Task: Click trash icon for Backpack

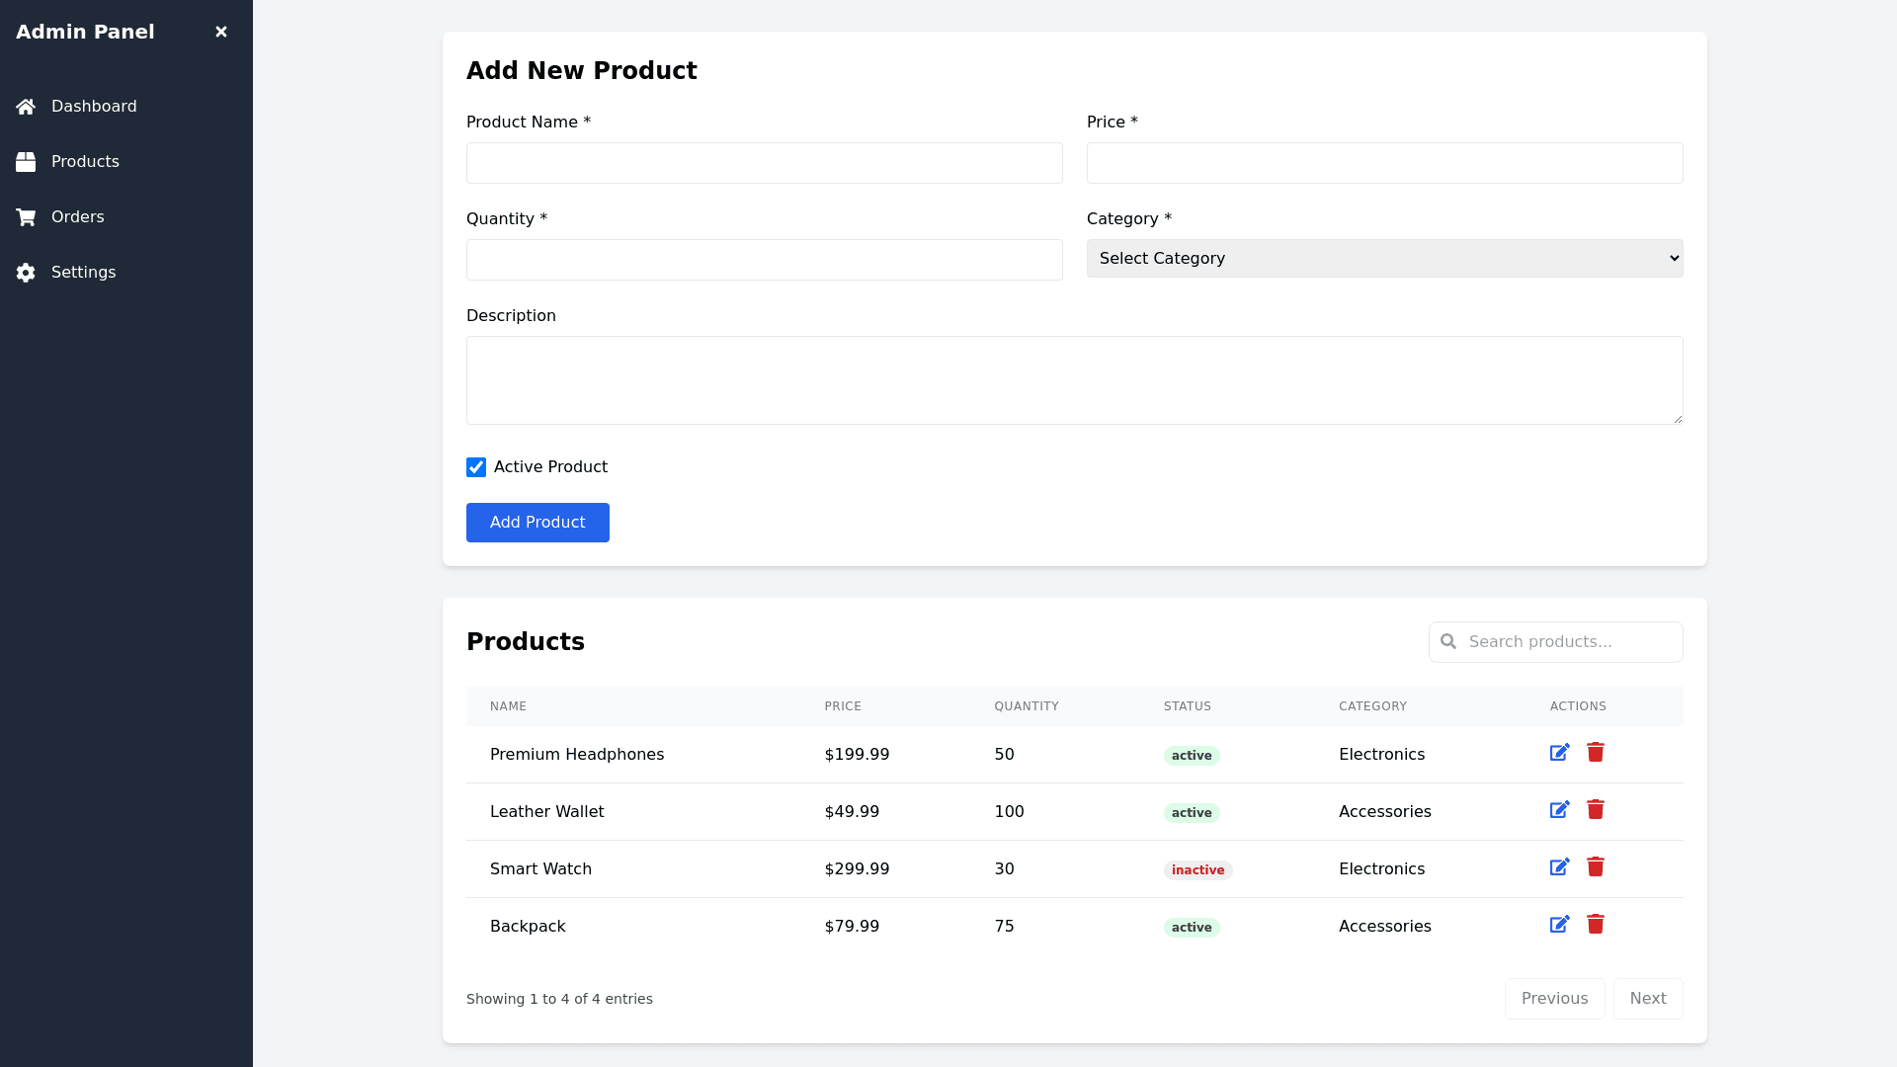Action: pos(1596,925)
